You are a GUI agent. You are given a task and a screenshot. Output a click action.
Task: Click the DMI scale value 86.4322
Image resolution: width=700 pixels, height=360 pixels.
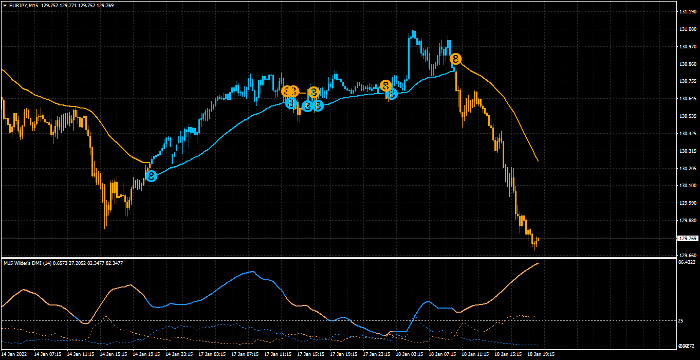tap(687, 262)
